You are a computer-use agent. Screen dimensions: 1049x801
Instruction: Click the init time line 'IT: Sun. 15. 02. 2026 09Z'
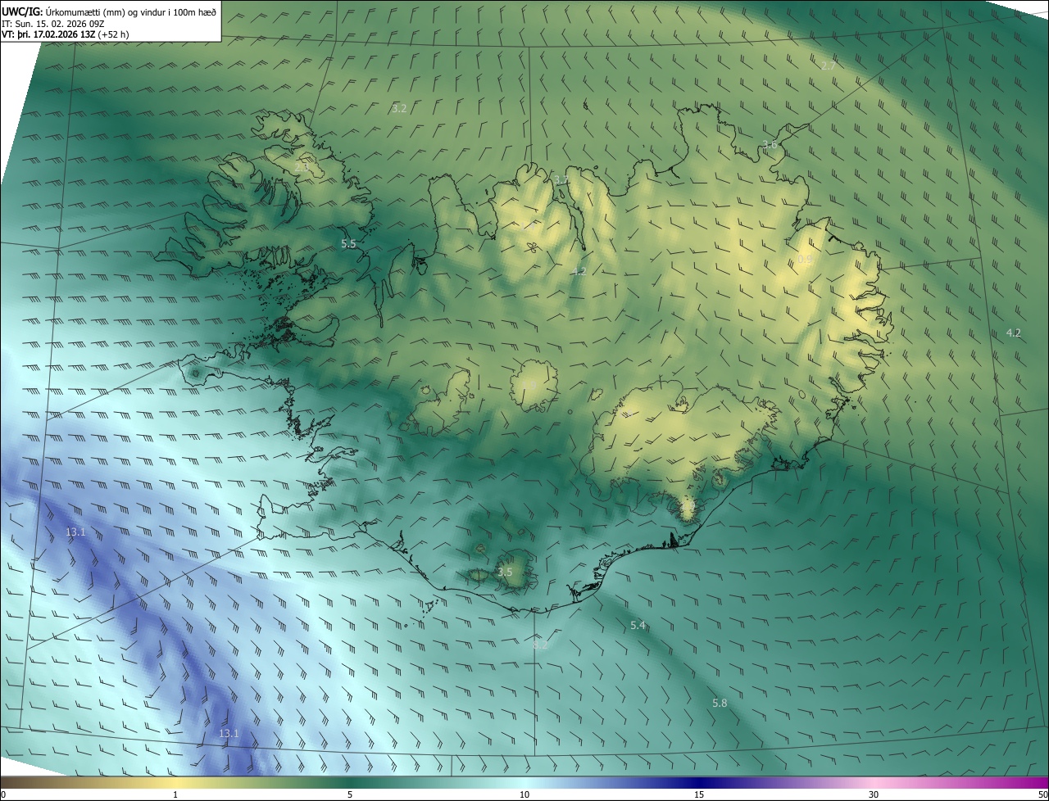(54, 24)
